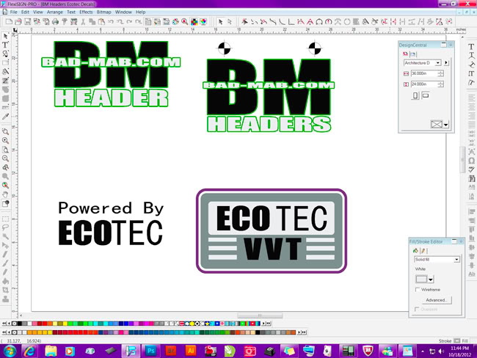The height and width of the screenshot is (358, 477).
Task: Click the Copy toolbar icon
Action: (92, 21)
